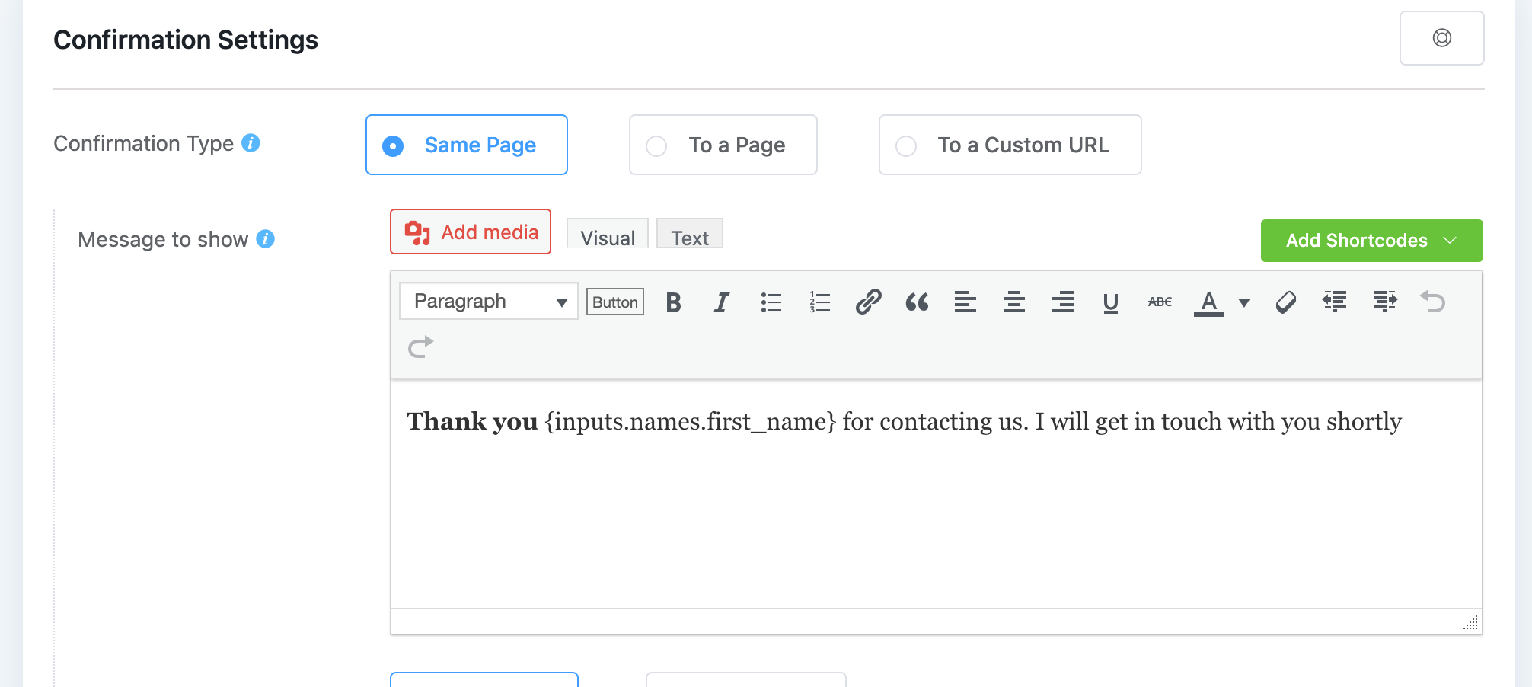Undo the last editor change
This screenshot has width=1532, height=687.
pos(1432,302)
